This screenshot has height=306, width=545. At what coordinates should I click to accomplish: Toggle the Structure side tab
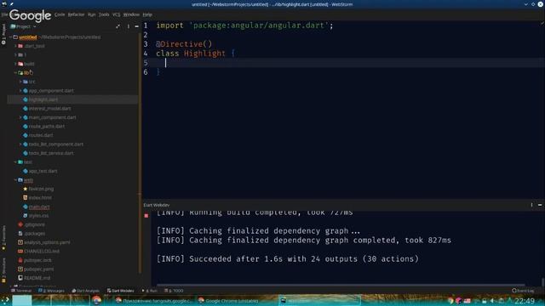point(3,270)
